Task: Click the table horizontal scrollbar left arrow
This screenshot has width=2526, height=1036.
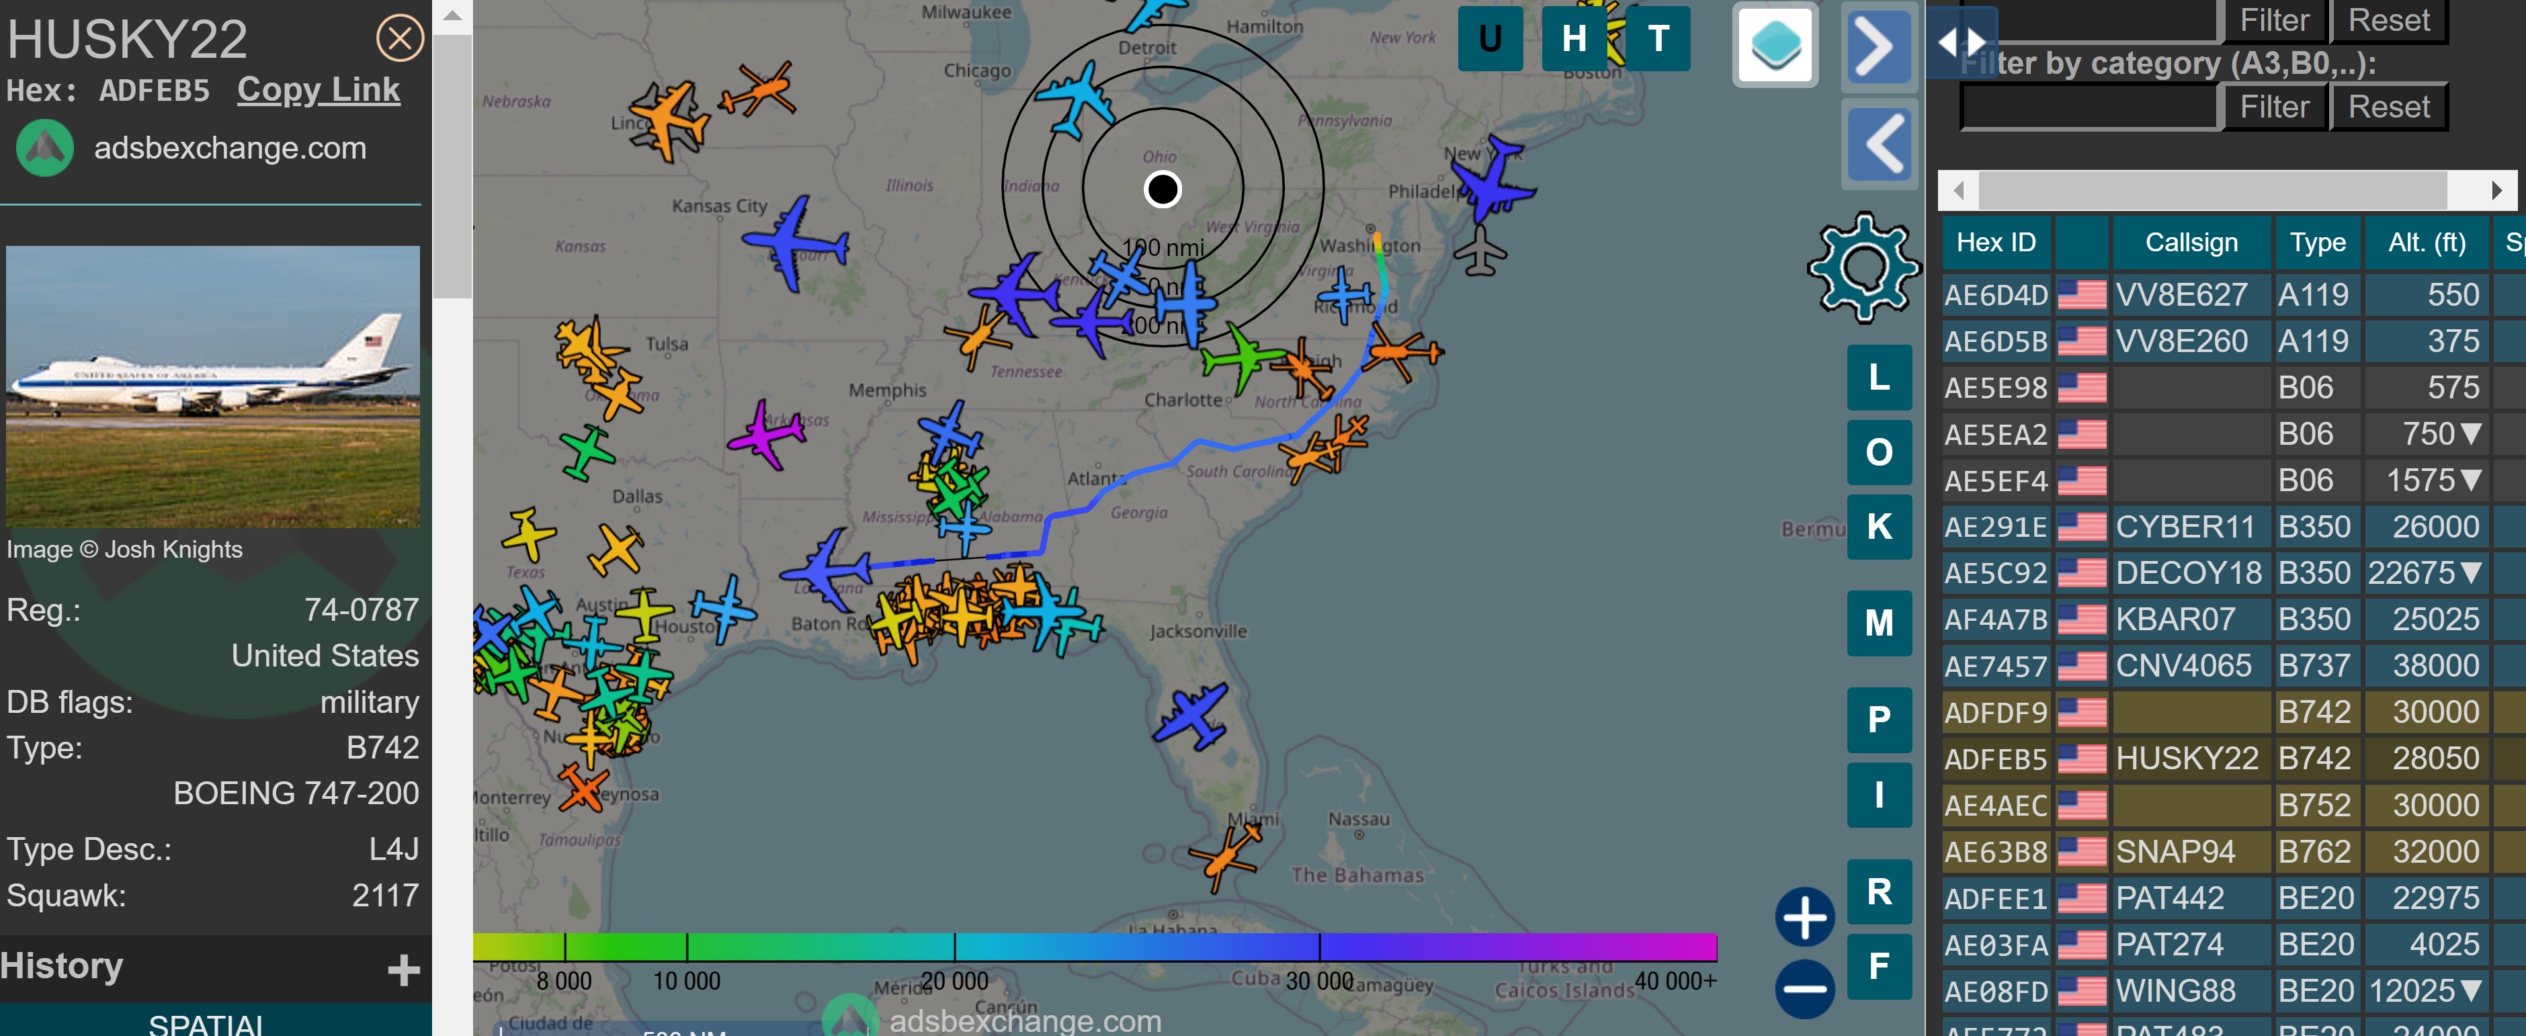Action: click(x=1958, y=190)
